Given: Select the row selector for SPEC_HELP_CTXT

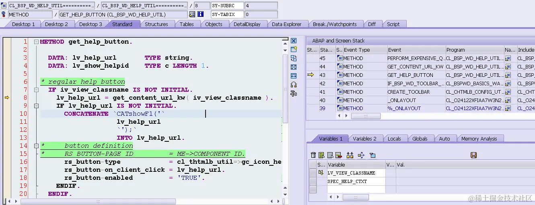Looking at the screenshot, I should (x=313, y=181).
